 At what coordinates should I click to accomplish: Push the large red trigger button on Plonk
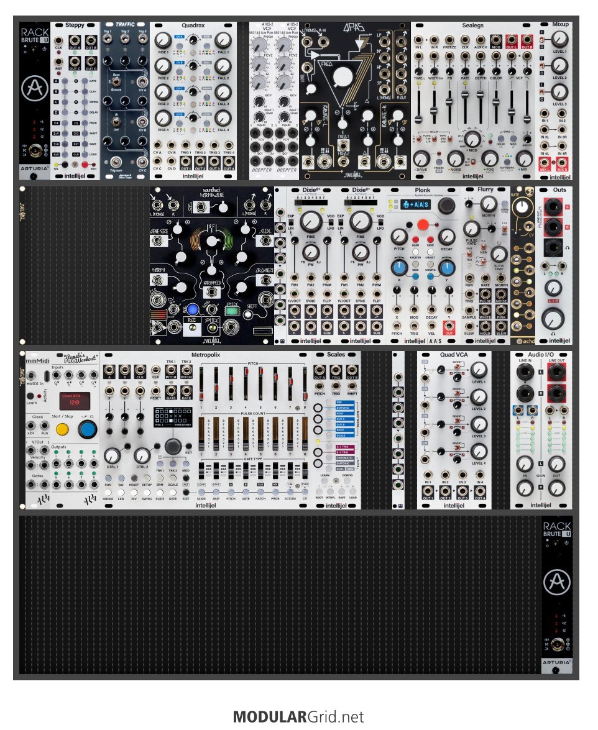tap(423, 225)
